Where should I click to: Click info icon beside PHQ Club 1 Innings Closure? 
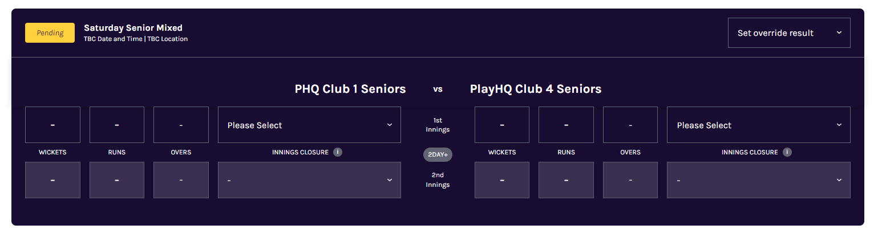(338, 152)
